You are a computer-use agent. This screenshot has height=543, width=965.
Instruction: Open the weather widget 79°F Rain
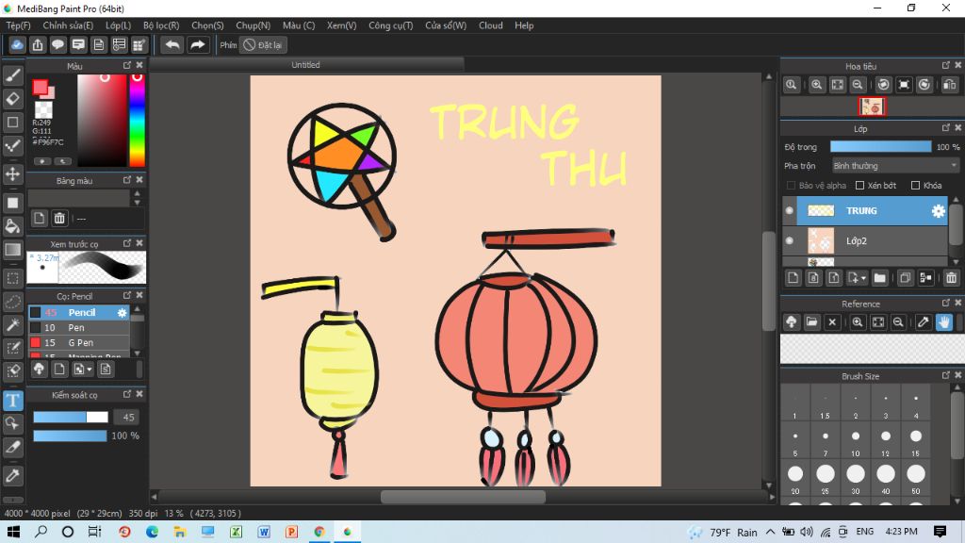tap(723, 532)
